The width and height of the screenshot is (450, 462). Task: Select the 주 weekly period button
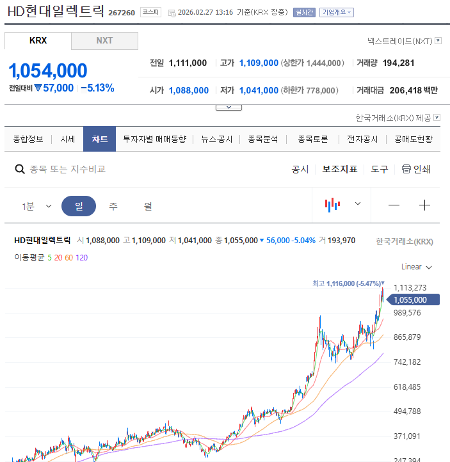click(x=113, y=206)
